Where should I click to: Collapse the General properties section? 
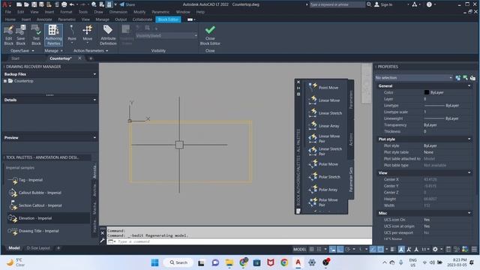(469, 86)
